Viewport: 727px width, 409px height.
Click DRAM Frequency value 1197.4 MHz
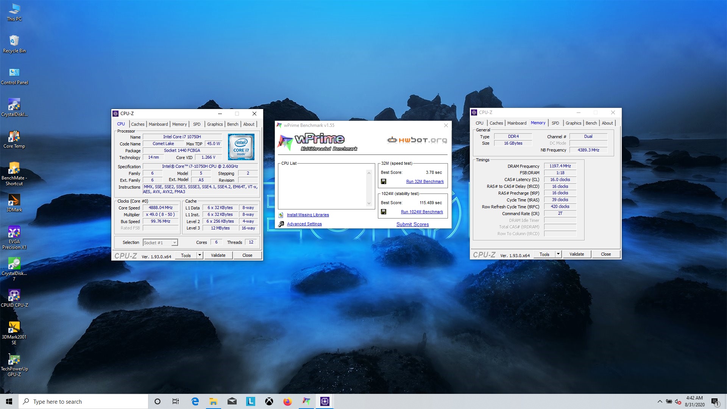pos(560,166)
